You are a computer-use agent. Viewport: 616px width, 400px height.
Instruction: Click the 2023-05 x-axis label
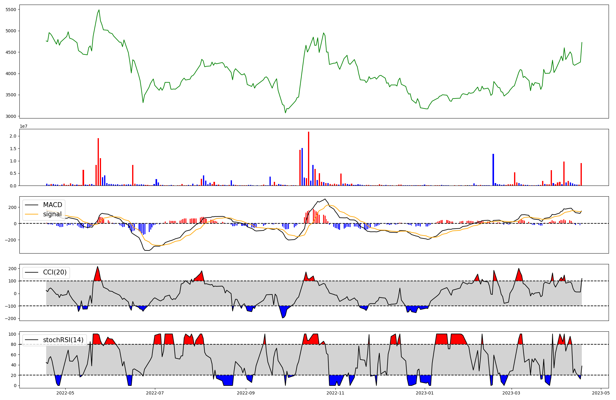pyautogui.click(x=601, y=393)
